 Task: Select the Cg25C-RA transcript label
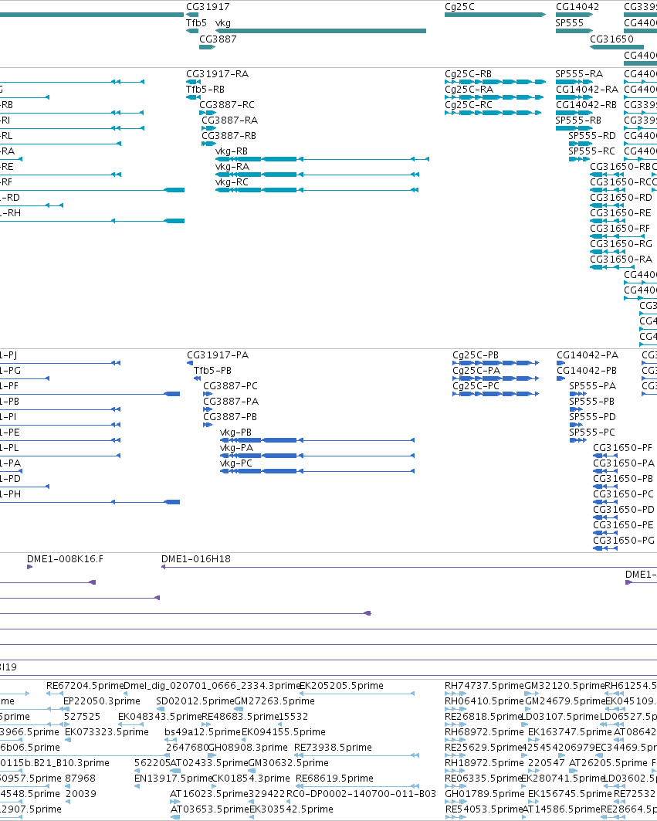coord(469,90)
